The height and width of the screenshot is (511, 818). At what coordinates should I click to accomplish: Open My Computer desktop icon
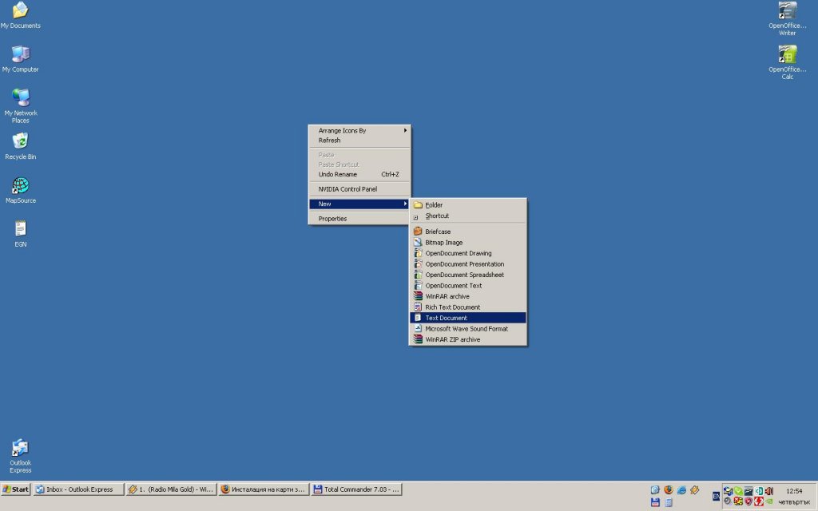point(20,55)
